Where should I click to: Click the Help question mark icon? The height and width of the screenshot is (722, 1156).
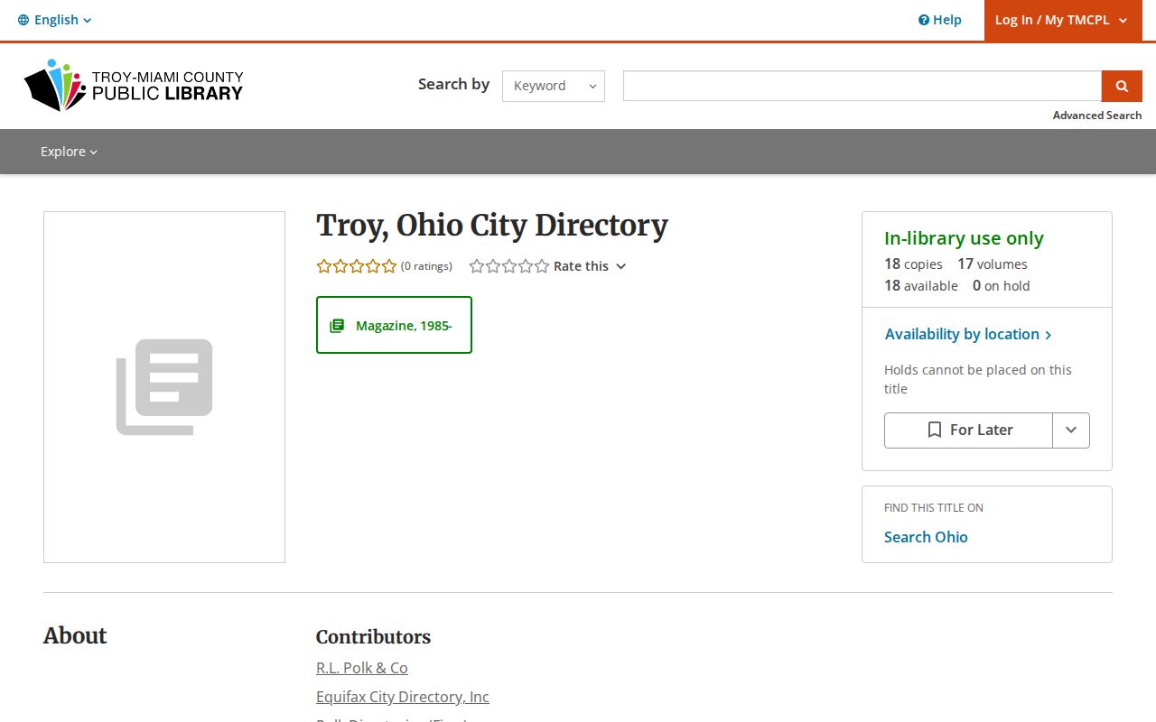(x=924, y=20)
